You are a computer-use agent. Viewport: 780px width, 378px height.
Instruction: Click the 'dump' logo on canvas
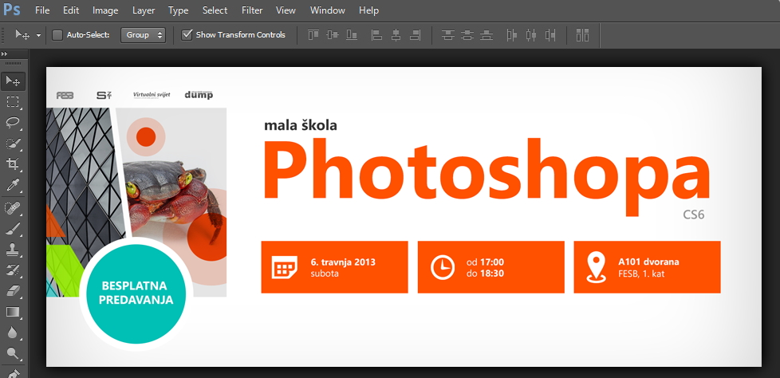point(199,94)
